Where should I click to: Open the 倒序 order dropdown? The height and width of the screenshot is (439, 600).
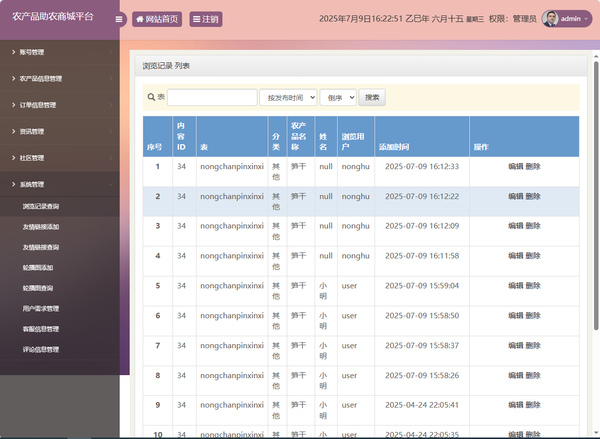click(x=338, y=97)
